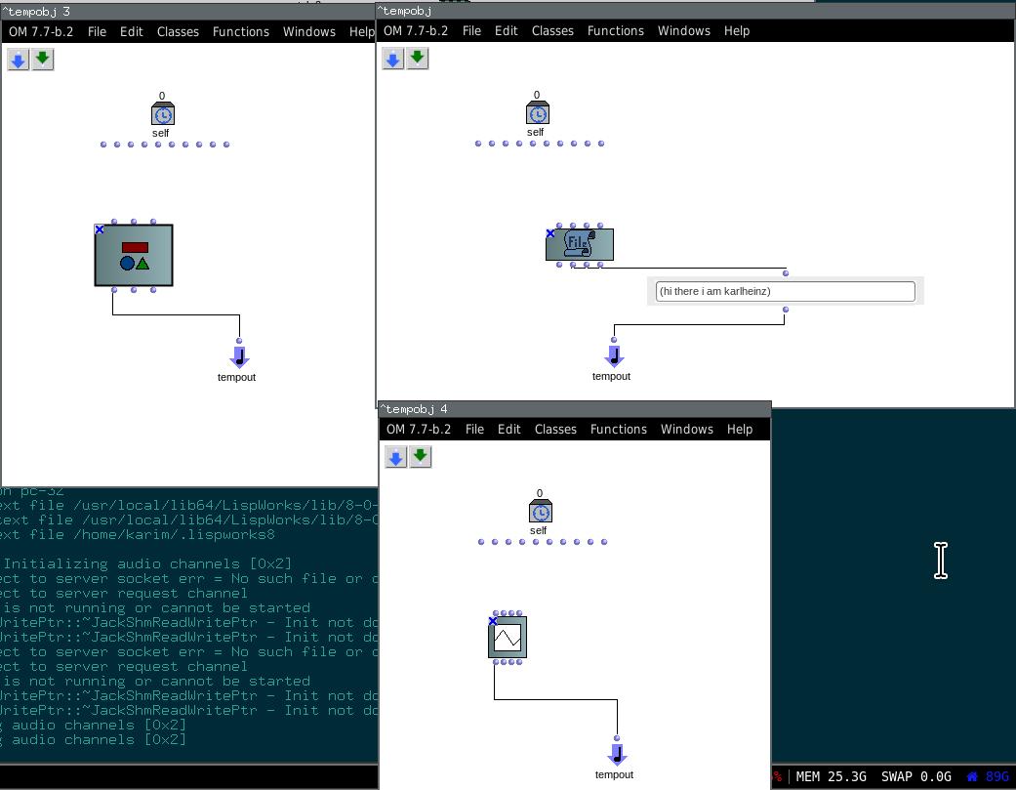
Task: Click the blue input arrow button in tempobj 3
Action: (19, 61)
